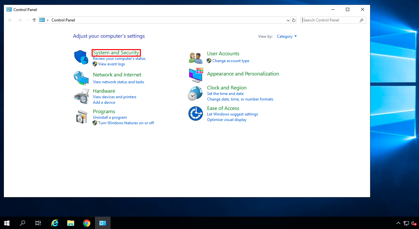Open the recent locations dropdown arrow
The width and height of the screenshot is (419, 229).
pyautogui.click(x=27, y=20)
